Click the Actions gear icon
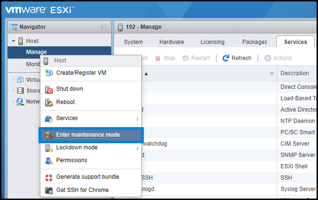This screenshot has width=318, height=200. click(268, 58)
